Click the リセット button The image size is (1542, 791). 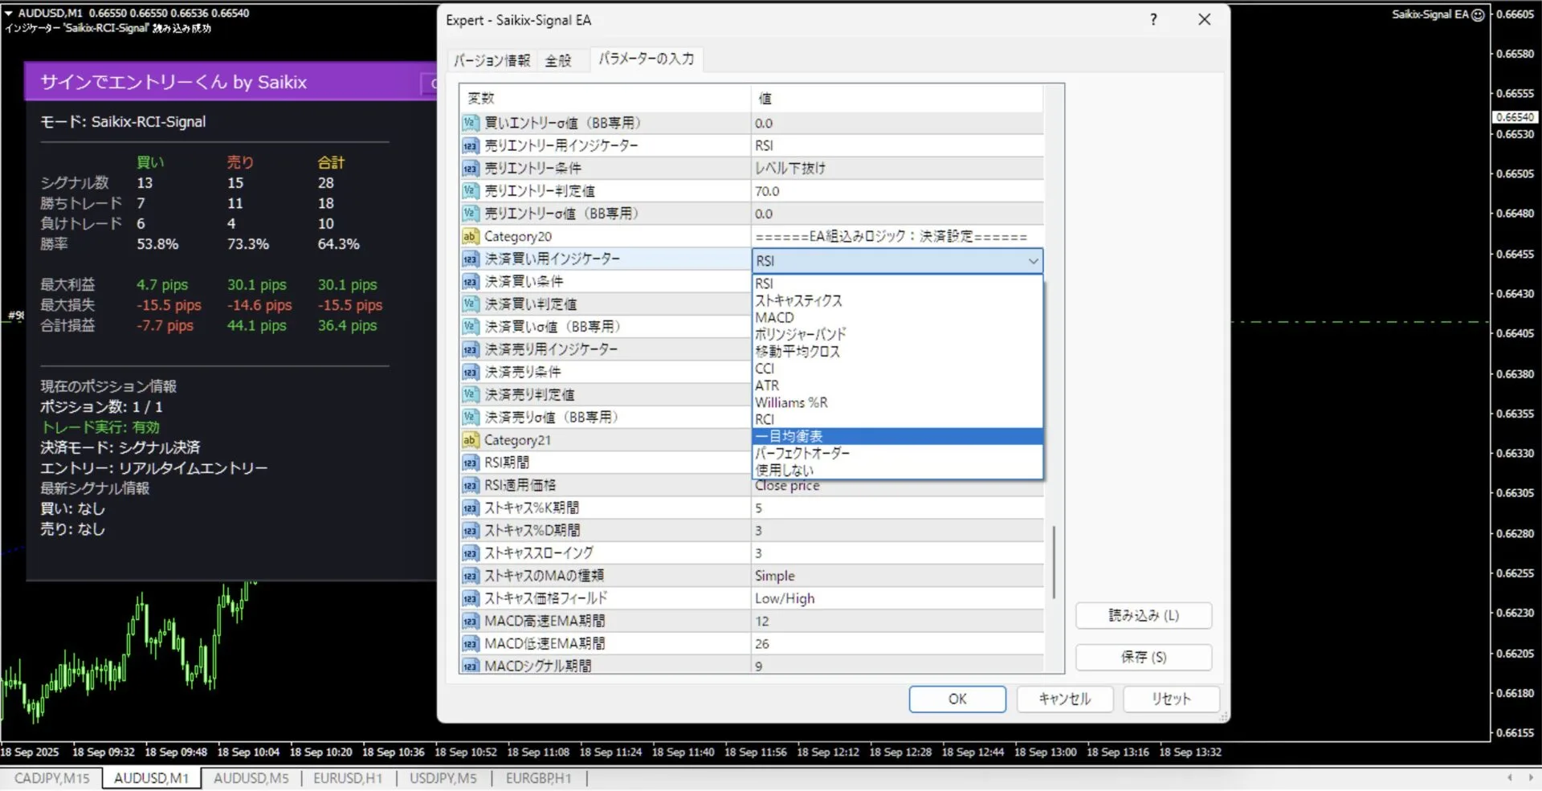pyautogui.click(x=1170, y=699)
